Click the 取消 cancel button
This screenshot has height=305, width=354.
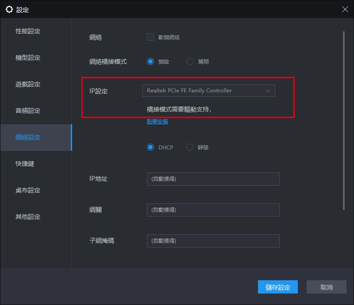[x=326, y=287]
